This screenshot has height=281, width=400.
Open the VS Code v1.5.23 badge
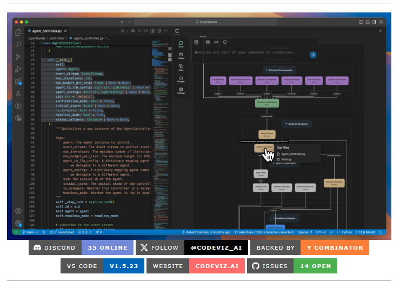(x=102, y=266)
